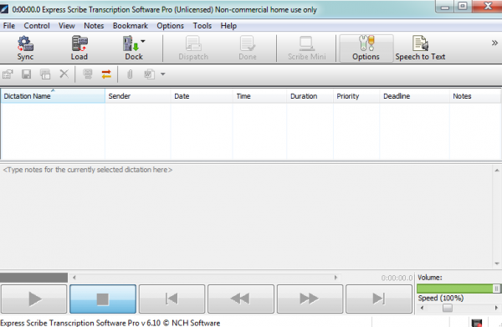Click the file properties icon in second toolbar

pos(8,74)
